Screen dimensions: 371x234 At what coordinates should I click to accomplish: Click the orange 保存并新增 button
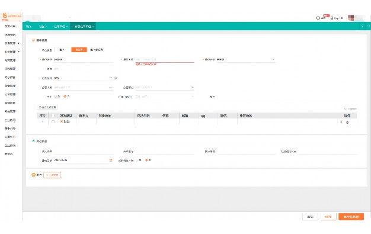click(351, 216)
